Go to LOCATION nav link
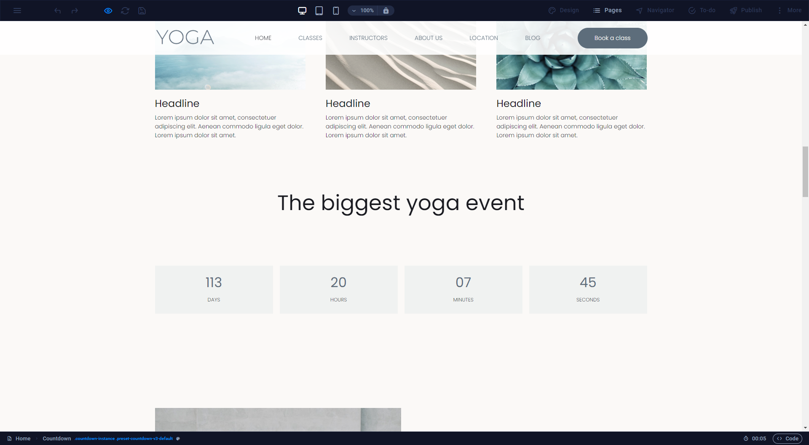This screenshot has height=445, width=809. pyautogui.click(x=484, y=38)
